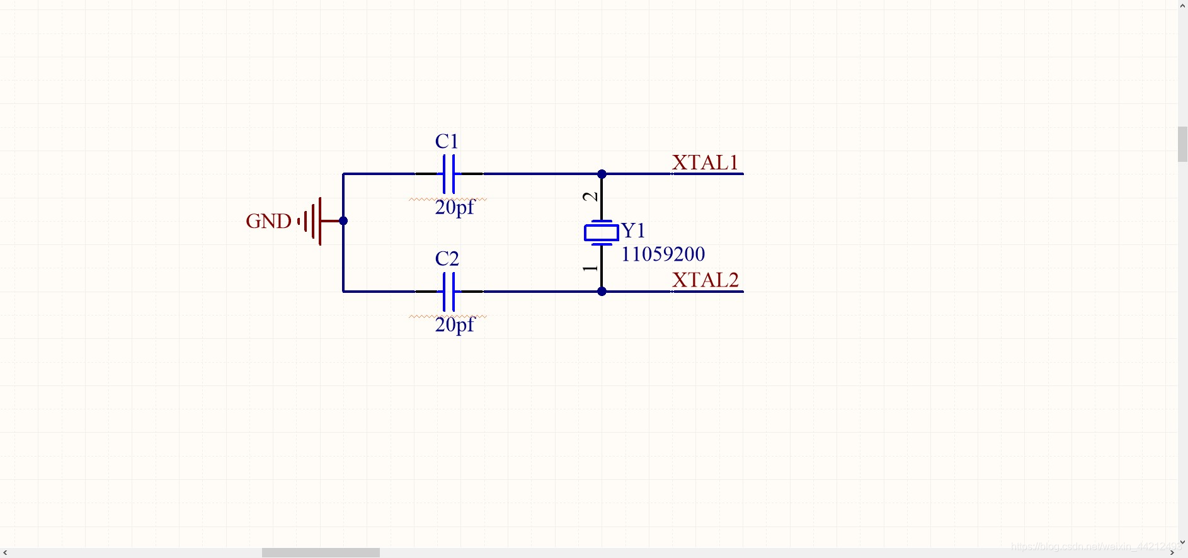Click the vertical scrollbar thumb

coord(1183,144)
